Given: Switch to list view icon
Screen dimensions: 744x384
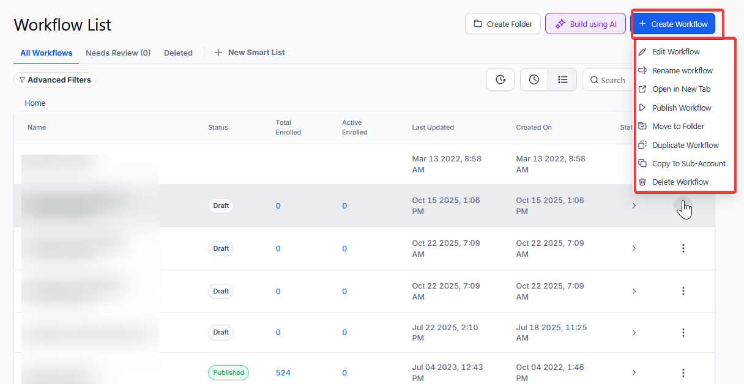Looking at the screenshot, I should coord(562,79).
